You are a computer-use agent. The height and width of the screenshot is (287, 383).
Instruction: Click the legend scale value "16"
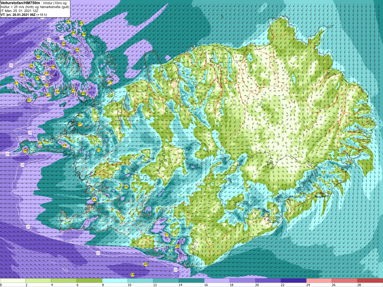(x=206, y=285)
